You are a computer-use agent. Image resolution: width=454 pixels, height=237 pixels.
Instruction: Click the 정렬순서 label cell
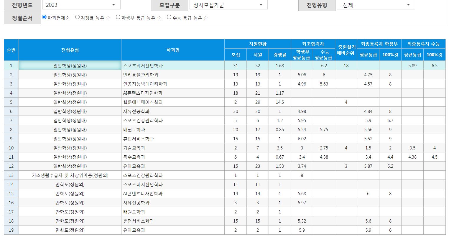22,18
